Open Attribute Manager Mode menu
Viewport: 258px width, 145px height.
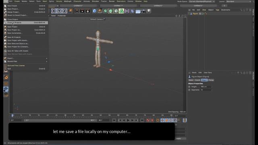click(x=194, y=72)
